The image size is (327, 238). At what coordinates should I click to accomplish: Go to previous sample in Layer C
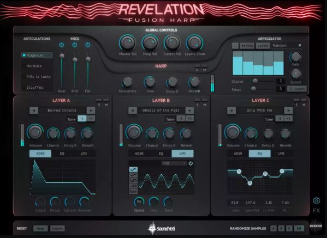pos(231,110)
